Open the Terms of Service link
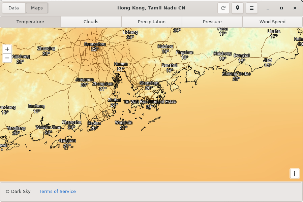This screenshot has width=303, height=202. click(57, 191)
